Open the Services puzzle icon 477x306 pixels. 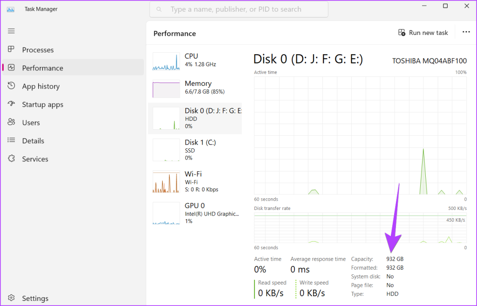(12, 159)
